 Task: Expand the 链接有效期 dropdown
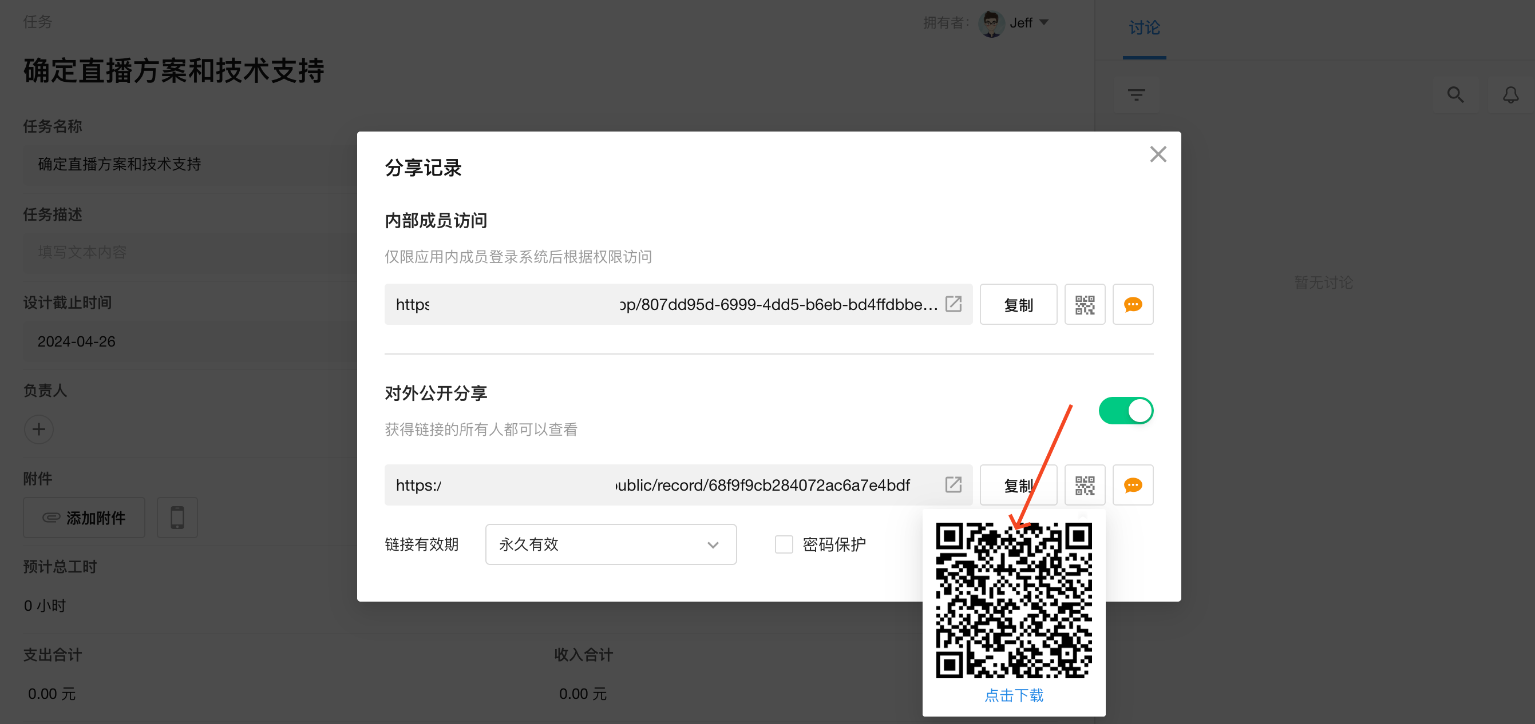610,544
